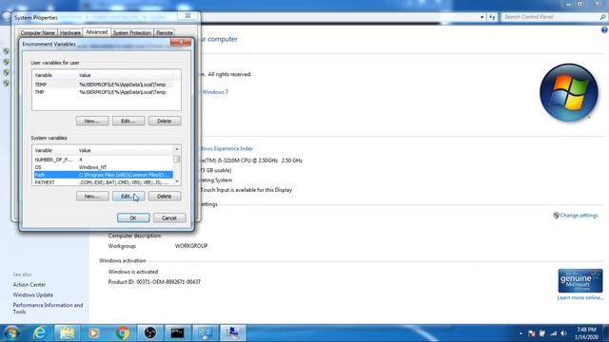Viewport: 609px width, 342px height.
Task: Switch to Computer Name tab
Action: point(38,33)
